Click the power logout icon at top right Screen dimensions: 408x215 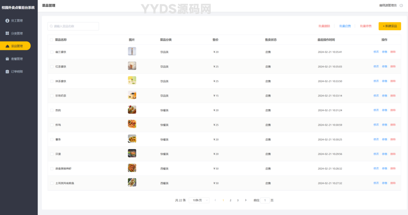[401, 6]
